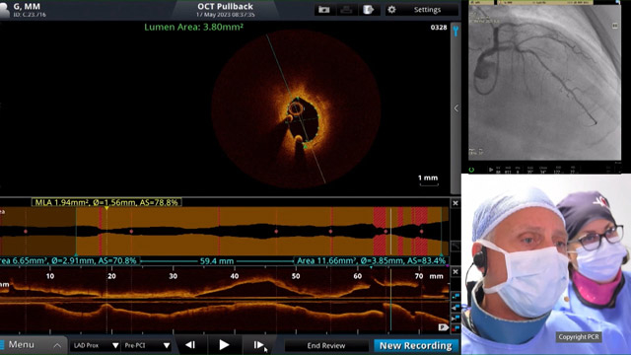Screen dimensions: 631x355
Task: Click the yellow MLA marker on lumen profile
Action: point(106,208)
